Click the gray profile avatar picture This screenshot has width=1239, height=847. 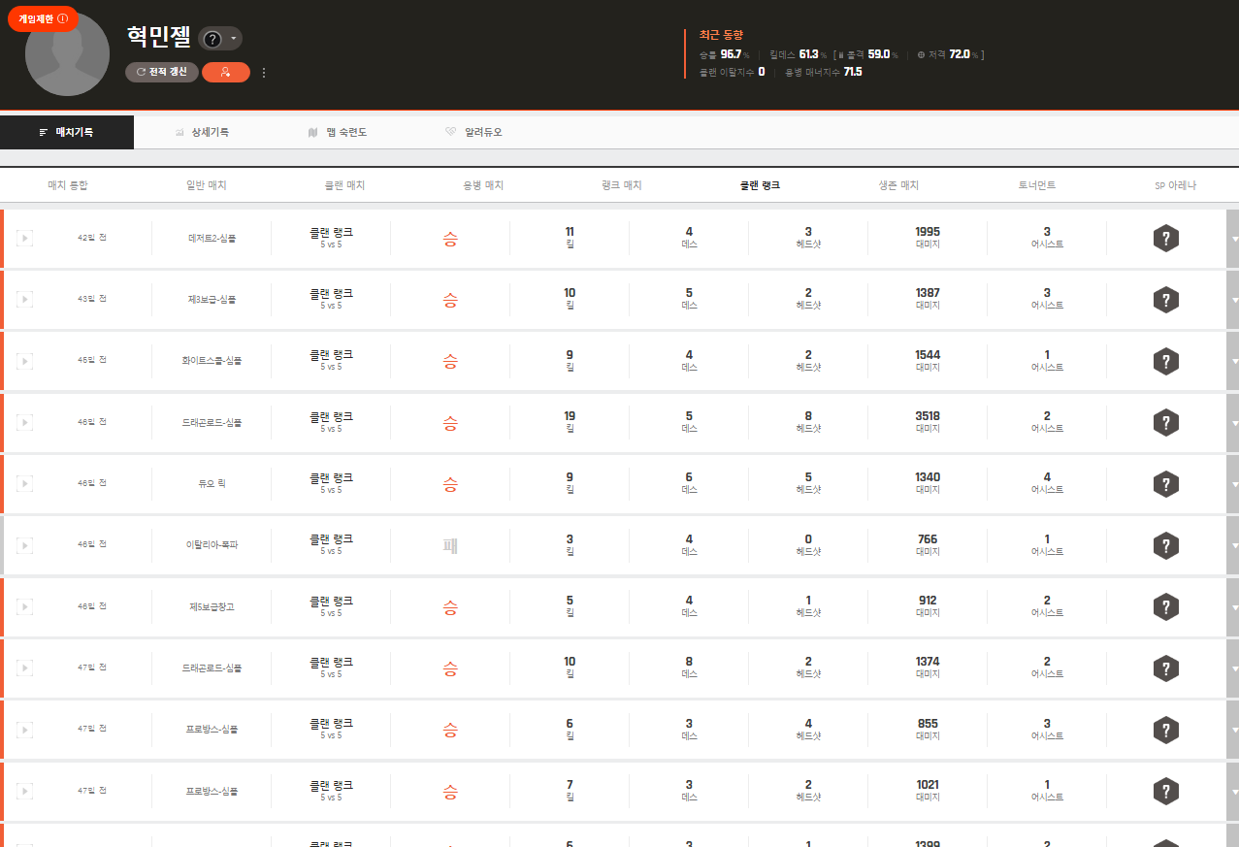(67, 56)
